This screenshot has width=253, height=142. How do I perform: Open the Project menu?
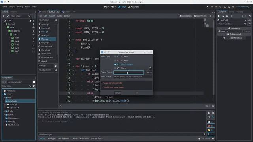12,7
